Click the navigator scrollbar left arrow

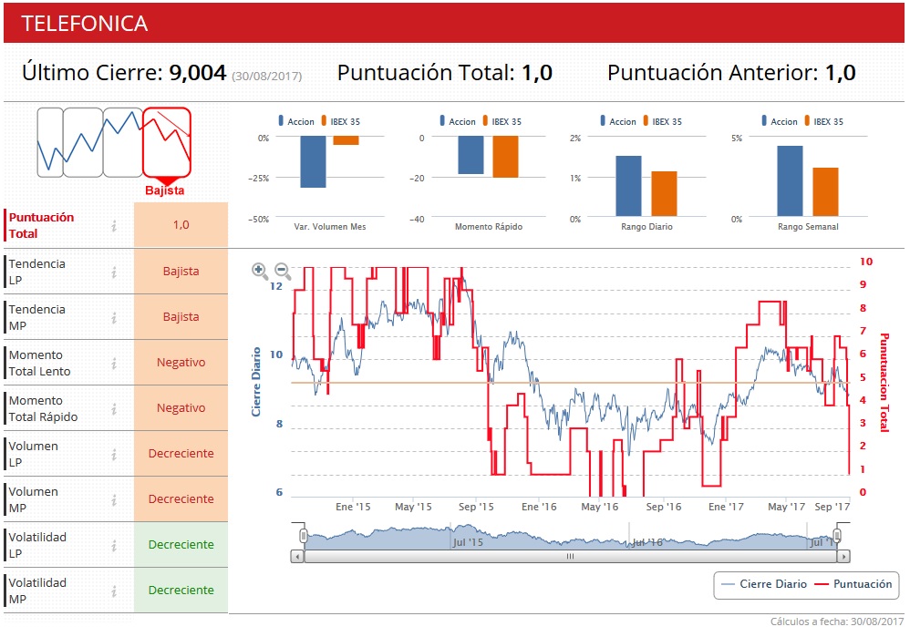point(297,557)
